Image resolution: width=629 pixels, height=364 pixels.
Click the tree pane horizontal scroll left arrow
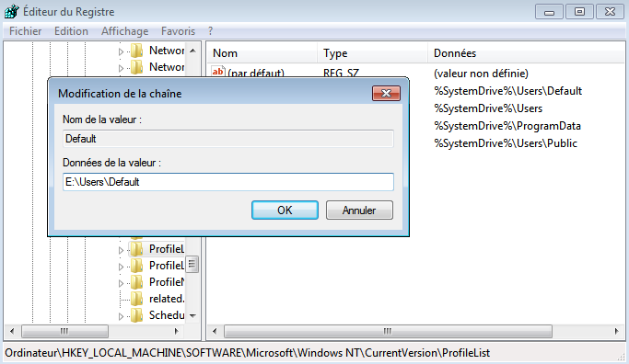pos(12,331)
